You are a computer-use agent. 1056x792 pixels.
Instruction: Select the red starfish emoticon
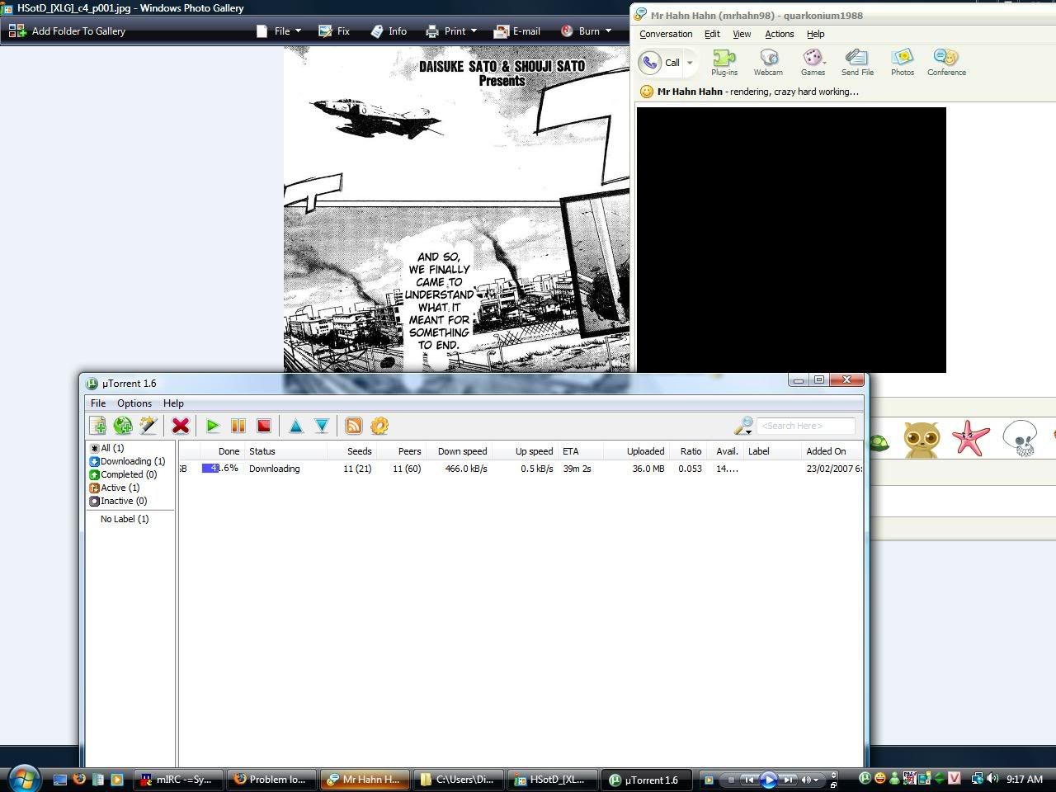(x=970, y=438)
